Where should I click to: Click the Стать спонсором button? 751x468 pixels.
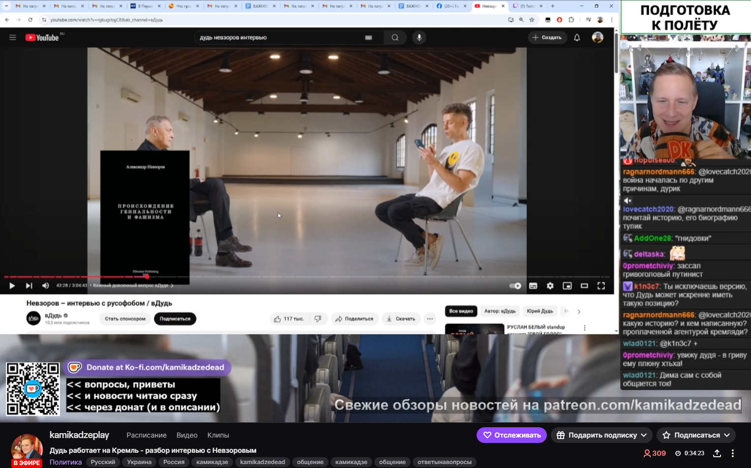coord(125,319)
